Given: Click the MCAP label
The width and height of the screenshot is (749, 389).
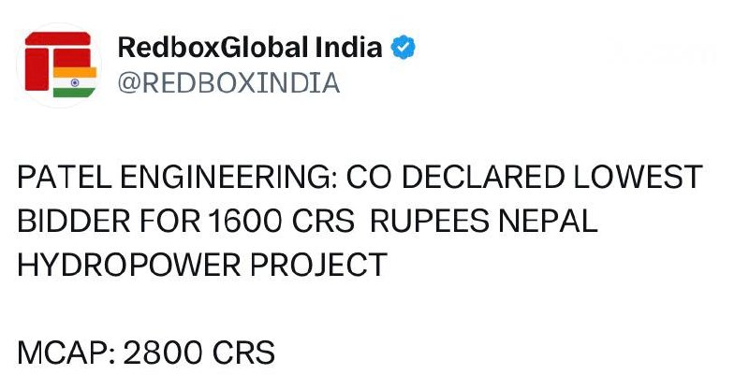Looking at the screenshot, I should (64, 353).
